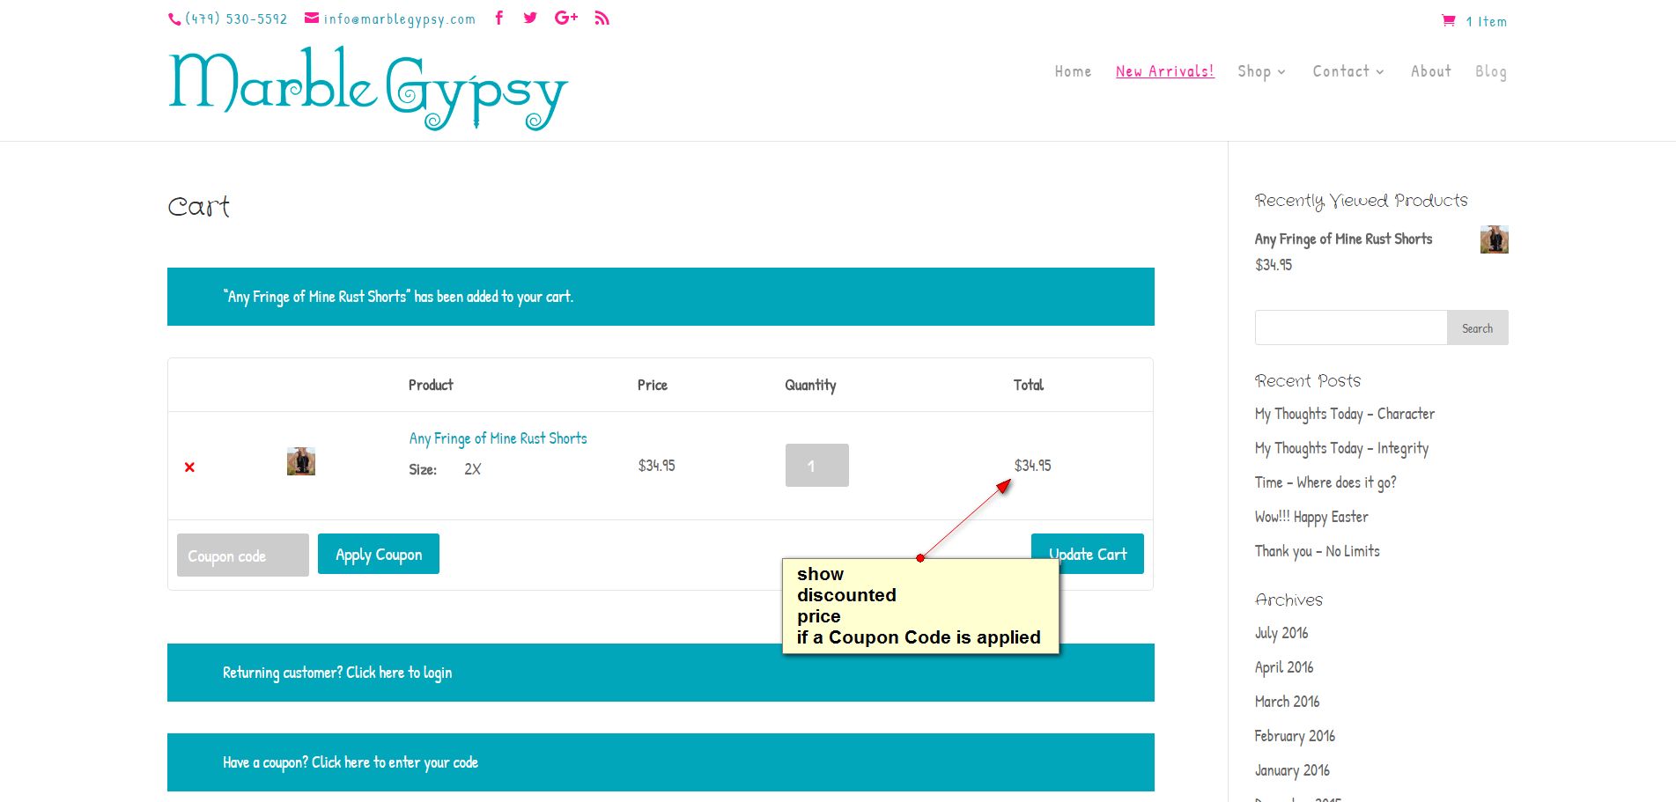Click the (479) 530-5592 phone number
The width and height of the screenshot is (1676, 802).
click(x=236, y=18)
